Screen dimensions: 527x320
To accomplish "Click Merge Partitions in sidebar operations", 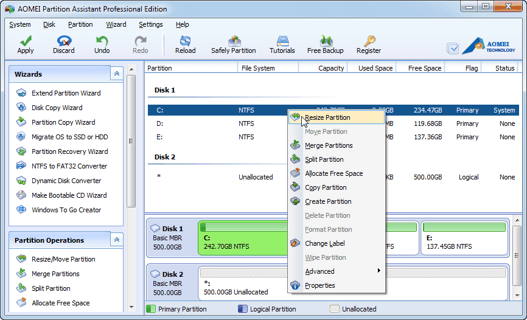I will point(48,274).
